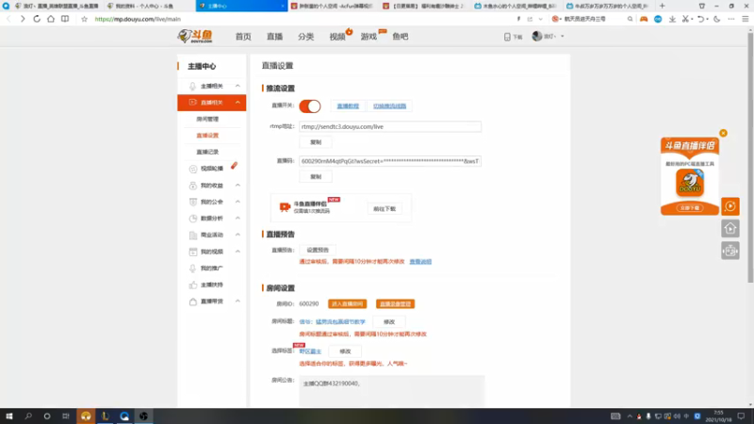
Task: Click the room announcement text area
Action: pyautogui.click(x=391, y=390)
